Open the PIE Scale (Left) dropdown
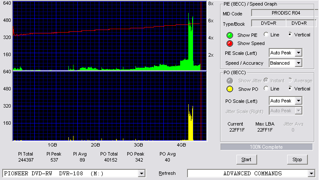The height and width of the screenshot is (180, 319). [298, 53]
